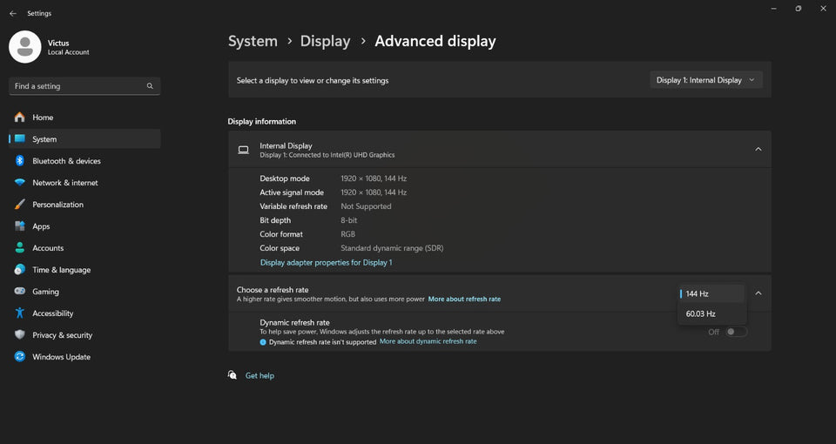Click the Personalization paintbrush icon

[x=20, y=205]
